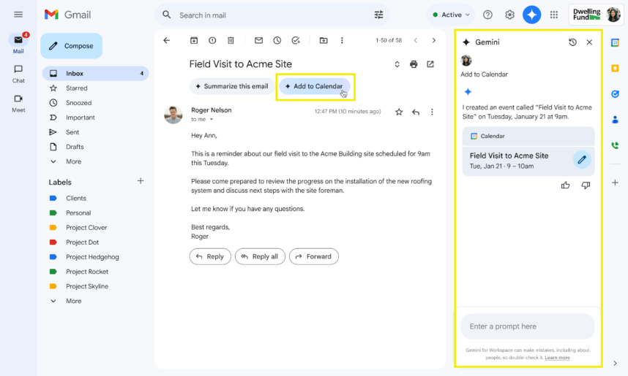Close the Gemini side panel

point(589,42)
